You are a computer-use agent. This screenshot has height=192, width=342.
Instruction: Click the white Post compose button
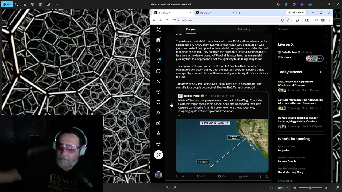point(158,155)
